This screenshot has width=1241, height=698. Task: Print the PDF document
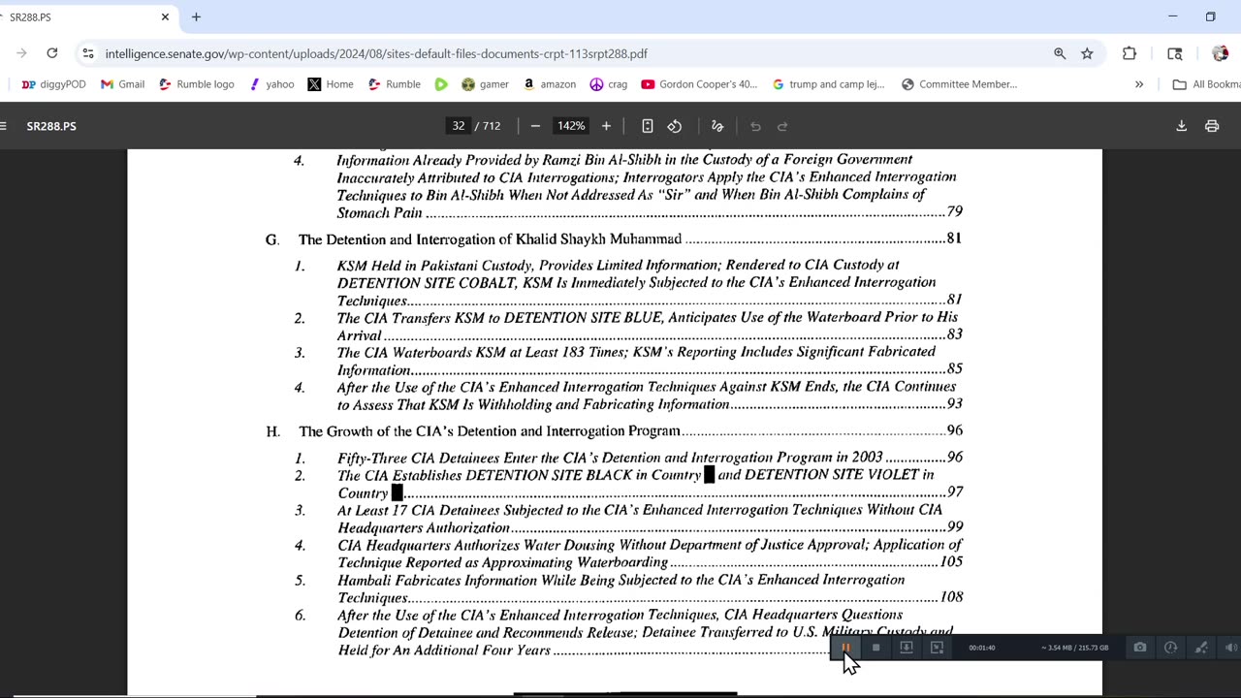click(1211, 126)
